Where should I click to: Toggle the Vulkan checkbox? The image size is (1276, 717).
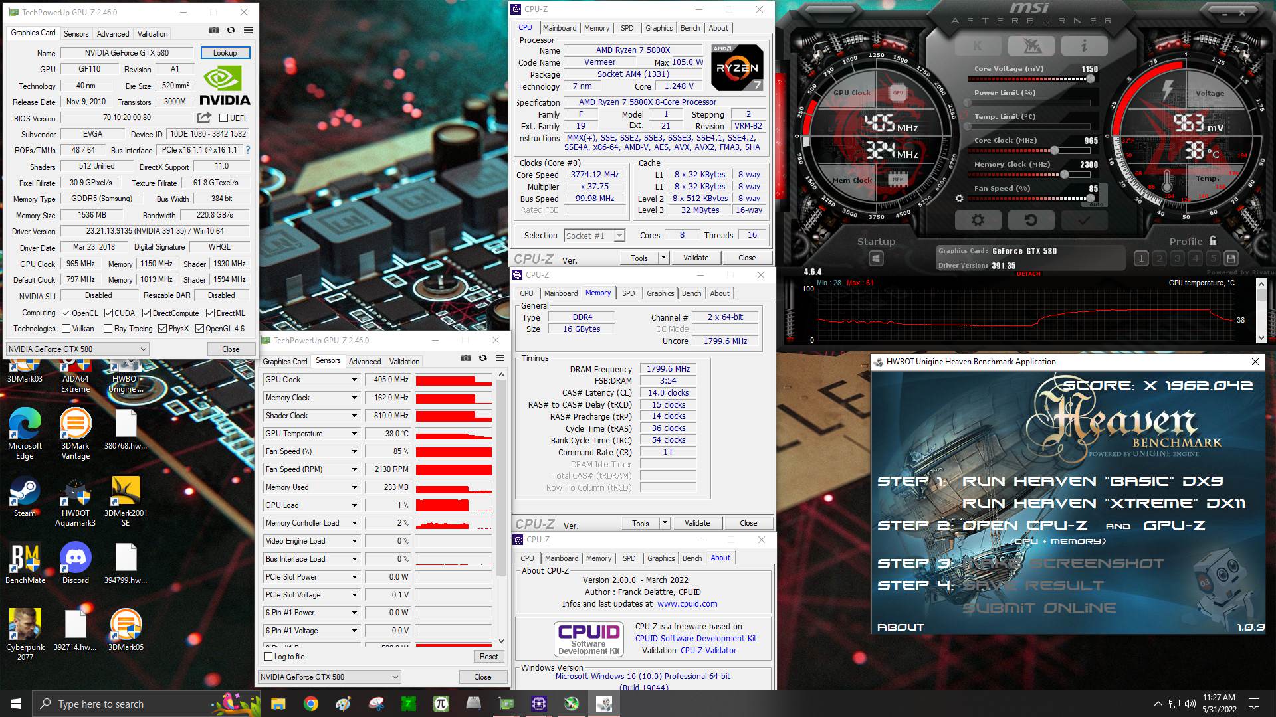tap(66, 329)
